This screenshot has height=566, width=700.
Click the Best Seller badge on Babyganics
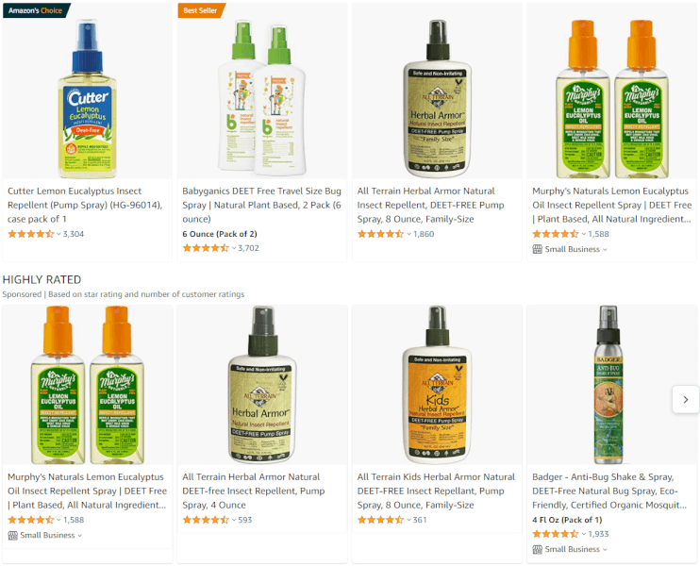tap(201, 10)
